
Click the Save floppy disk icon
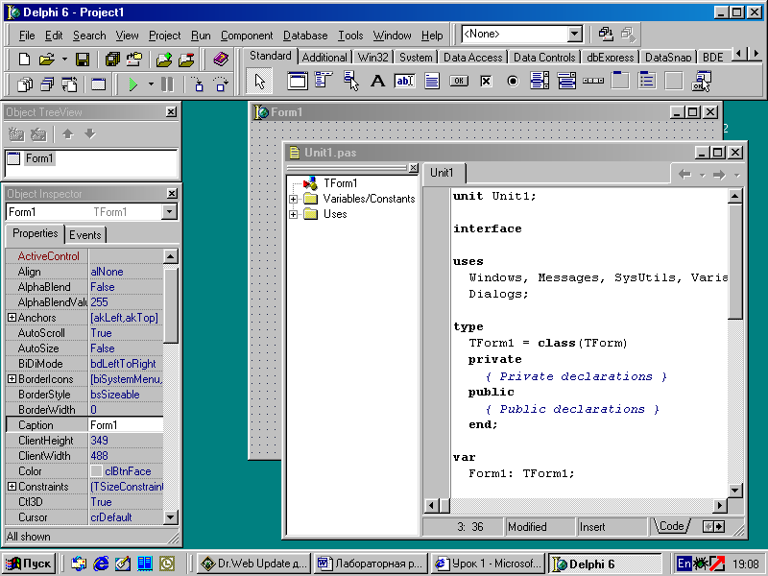point(83,60)
